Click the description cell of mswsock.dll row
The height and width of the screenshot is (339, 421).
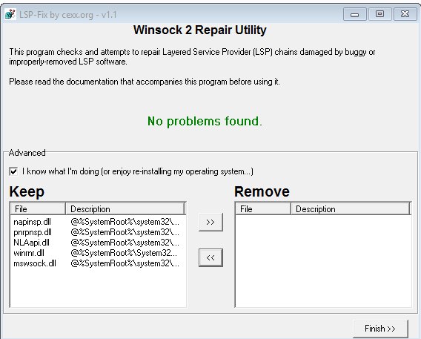(125, 263)
